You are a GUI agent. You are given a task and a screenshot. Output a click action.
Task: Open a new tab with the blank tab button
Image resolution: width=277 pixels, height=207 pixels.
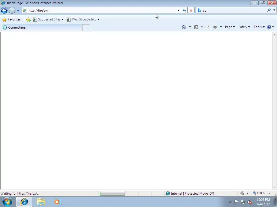[x=86, y=28]
